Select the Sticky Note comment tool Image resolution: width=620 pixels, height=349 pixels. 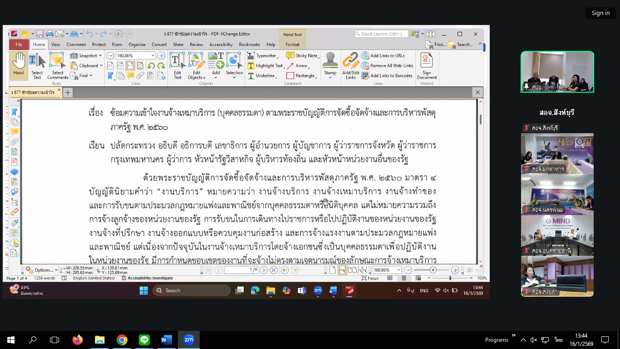(x=302, y=55)
